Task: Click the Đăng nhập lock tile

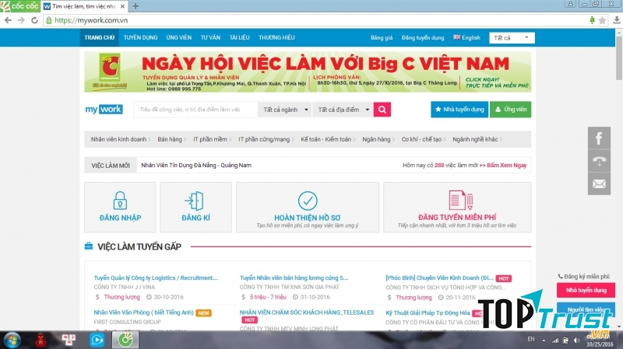Action: (120, 207)
